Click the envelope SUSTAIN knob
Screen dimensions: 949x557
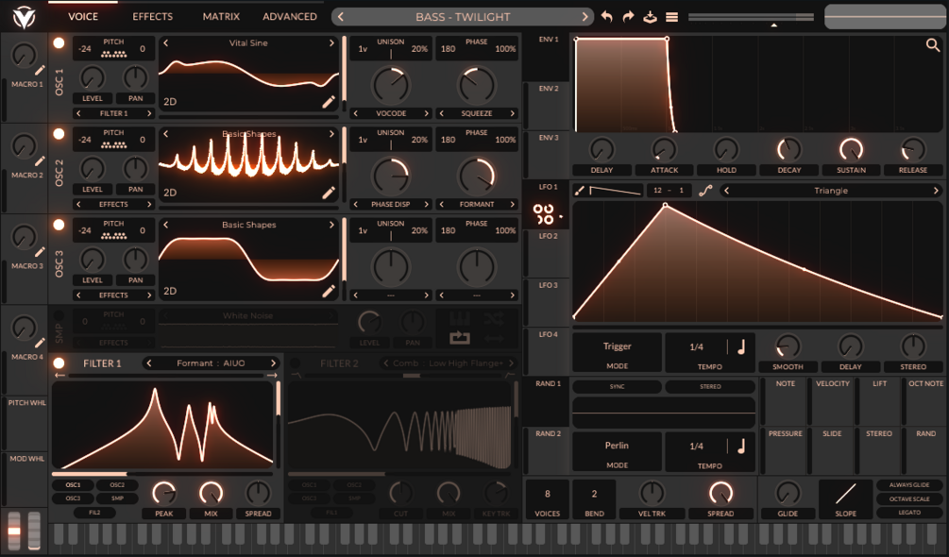(x=851, y=149)
